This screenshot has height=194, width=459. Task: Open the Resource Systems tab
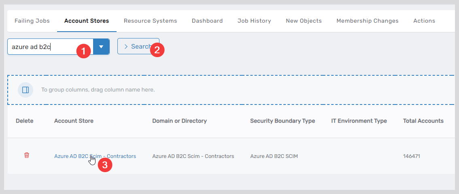click(150, 21)
